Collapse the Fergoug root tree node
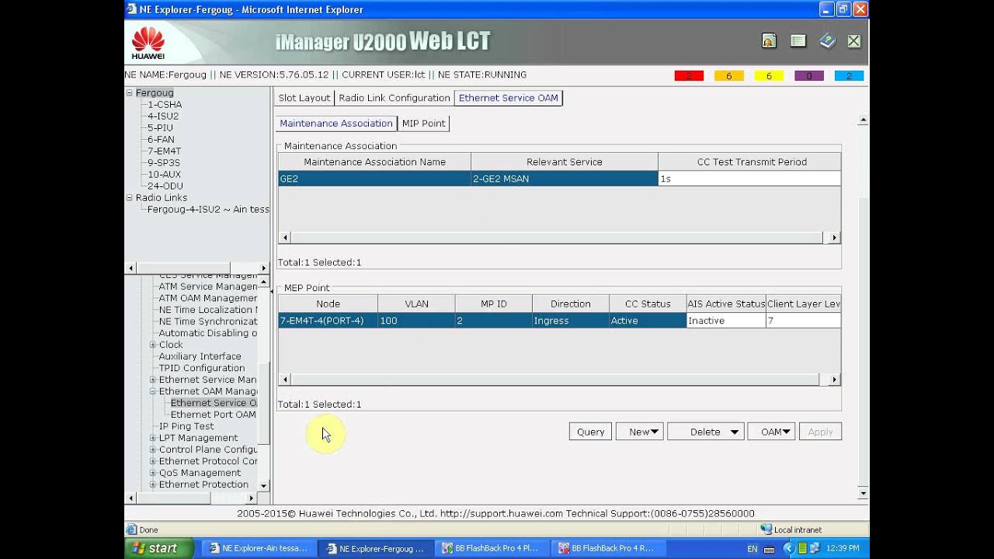 (130, 92)
